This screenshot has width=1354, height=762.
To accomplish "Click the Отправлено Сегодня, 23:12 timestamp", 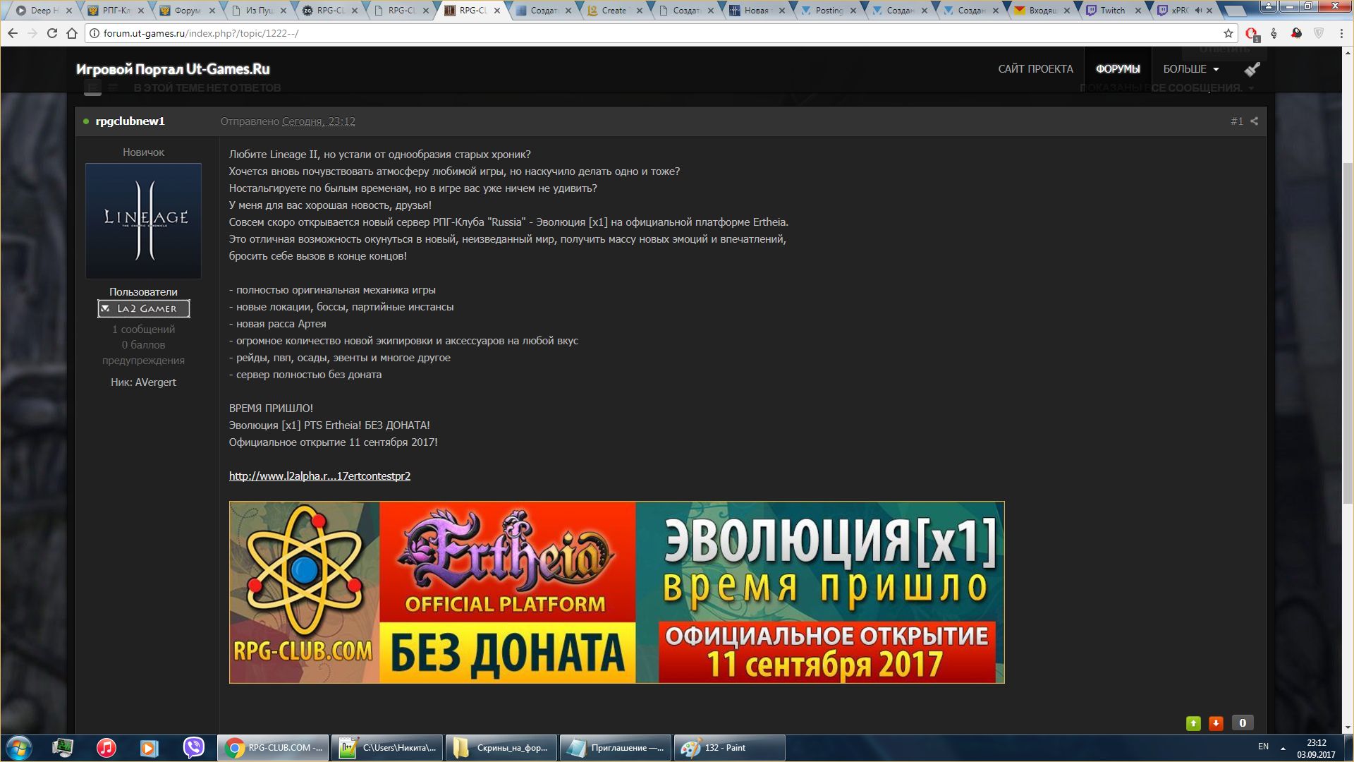I will click(288, 121).
